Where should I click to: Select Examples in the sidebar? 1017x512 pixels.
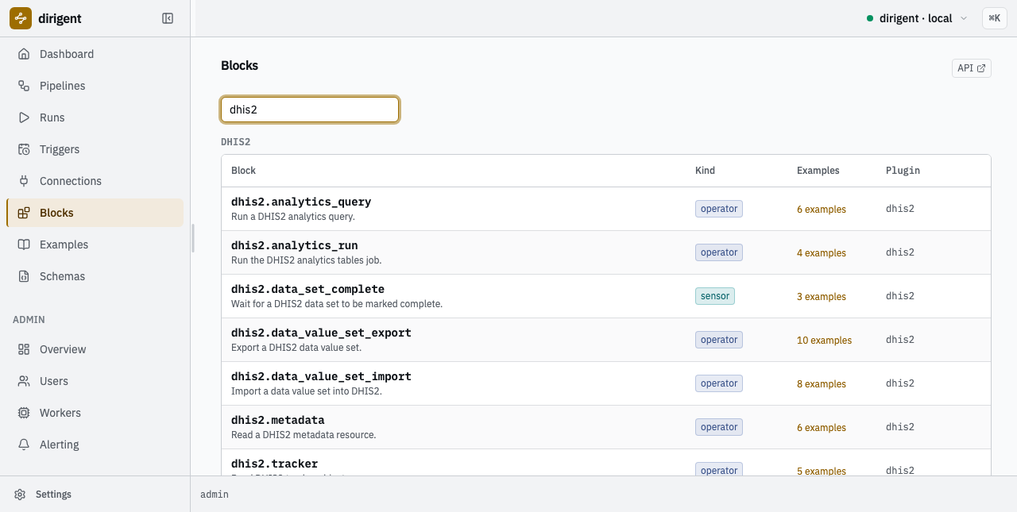95,244
